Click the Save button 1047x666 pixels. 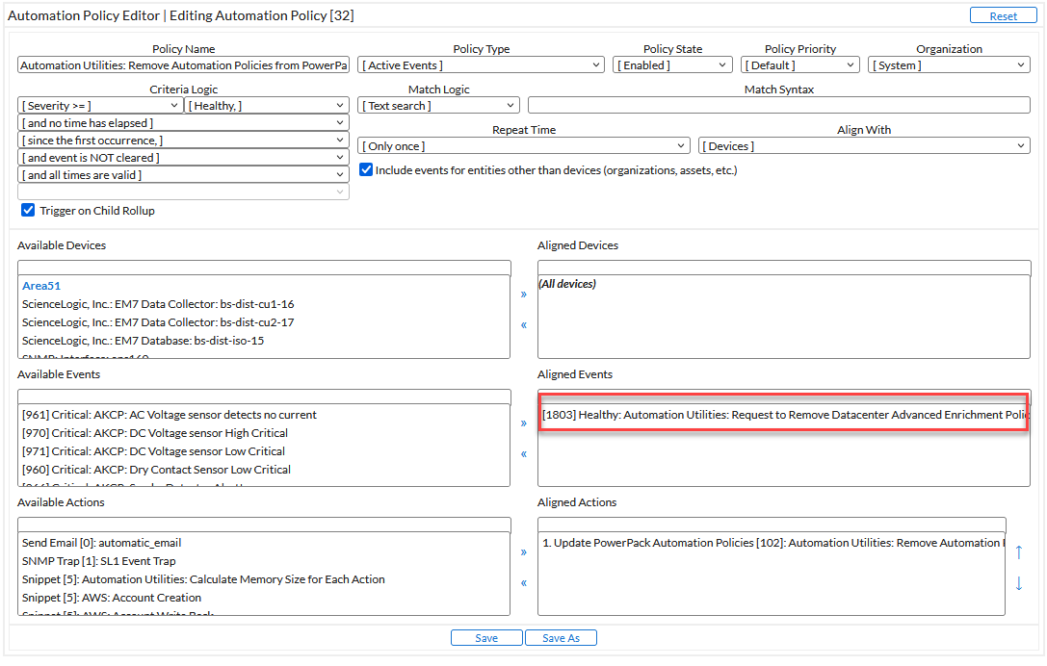[486, 638]
